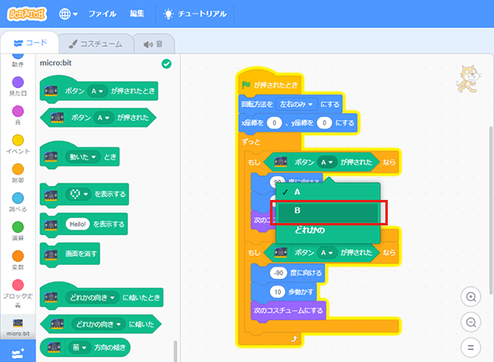Click micro:bit icon on 画面を消す block
This screenshot has height=362, width=494.
click(x=51, y=254)
